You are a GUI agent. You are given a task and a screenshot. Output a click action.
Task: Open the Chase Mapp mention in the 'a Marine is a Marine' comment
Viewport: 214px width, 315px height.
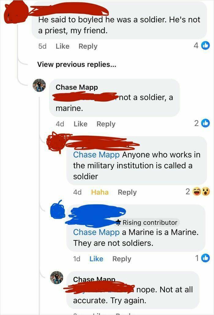[x=96, y=232]
